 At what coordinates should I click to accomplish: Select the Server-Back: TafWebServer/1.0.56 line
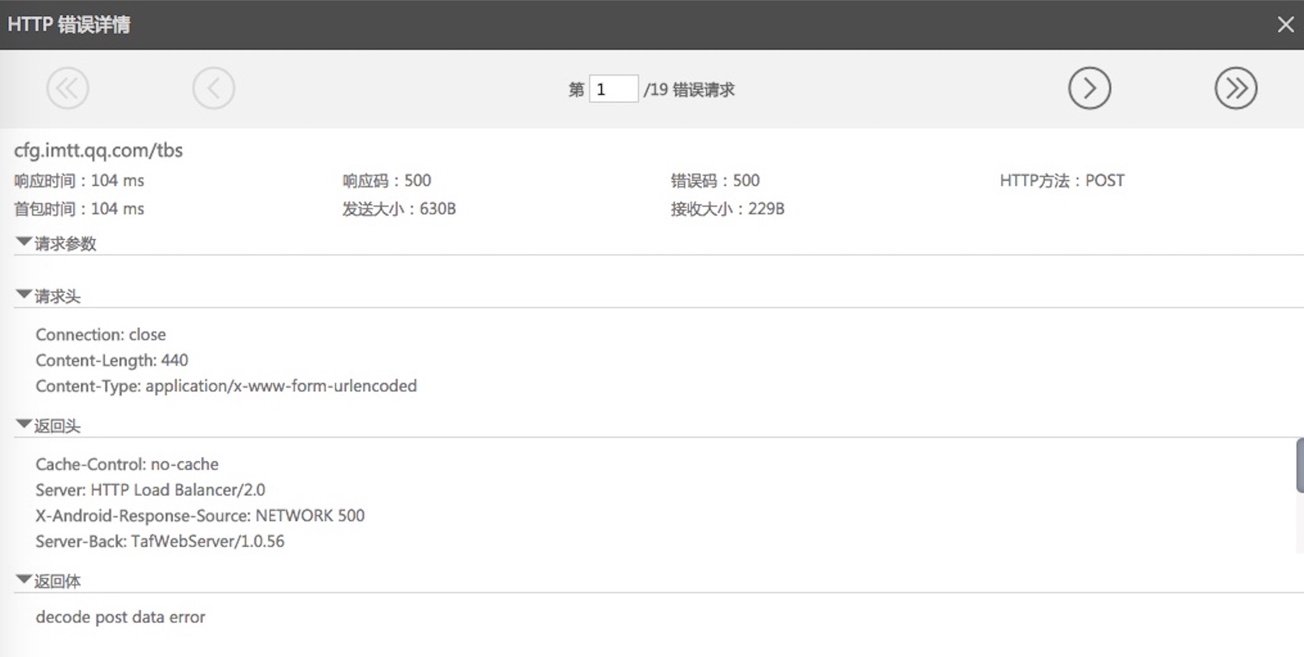click(x=160, y=541)
